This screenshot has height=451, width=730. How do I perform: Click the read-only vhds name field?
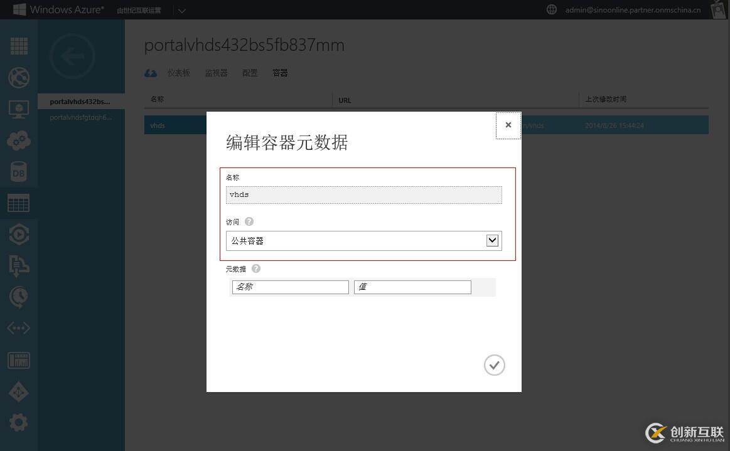click(x=363, y=195)
